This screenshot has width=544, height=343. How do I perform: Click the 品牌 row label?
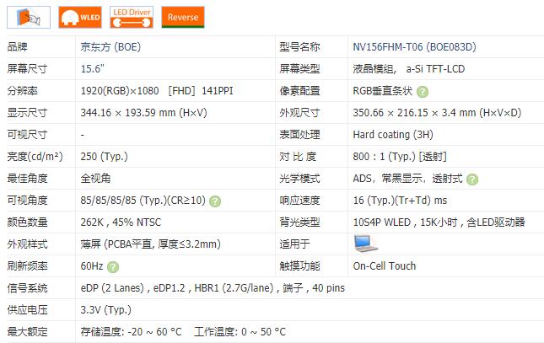[18, 47]
